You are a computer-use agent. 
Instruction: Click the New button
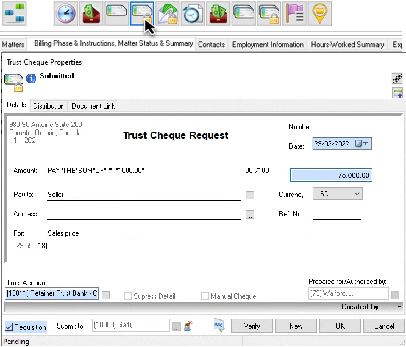point(296,326)
